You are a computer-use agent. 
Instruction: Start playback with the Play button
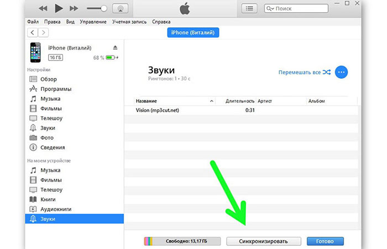pos(59,8)
